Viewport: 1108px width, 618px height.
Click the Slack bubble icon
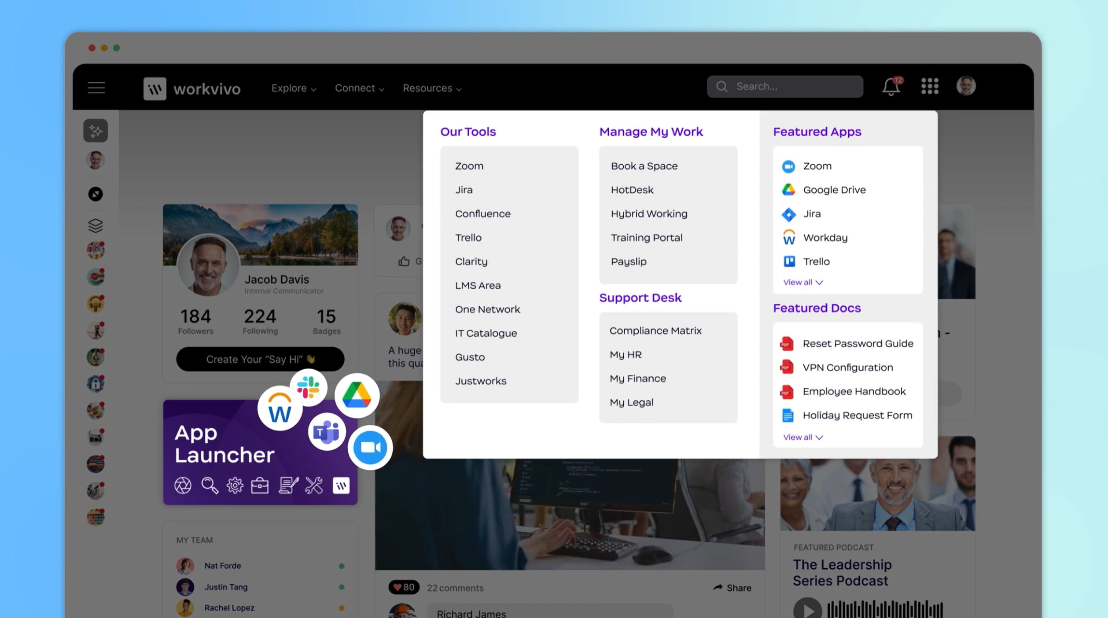pyautogui.click(x=308, y=388)
